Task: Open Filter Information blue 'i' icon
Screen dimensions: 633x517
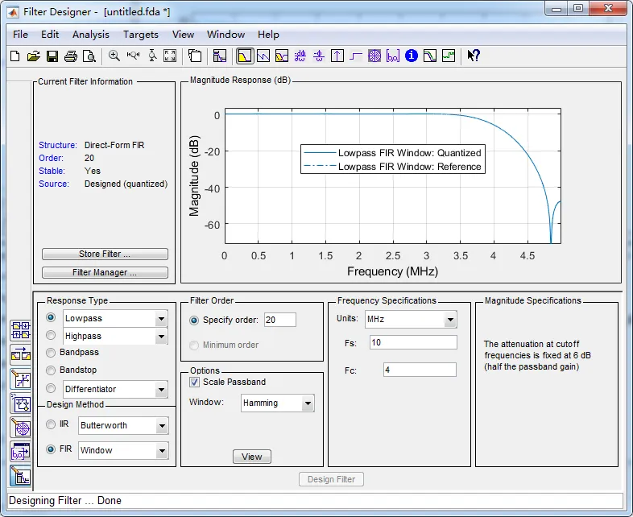Action: (412, 56)
